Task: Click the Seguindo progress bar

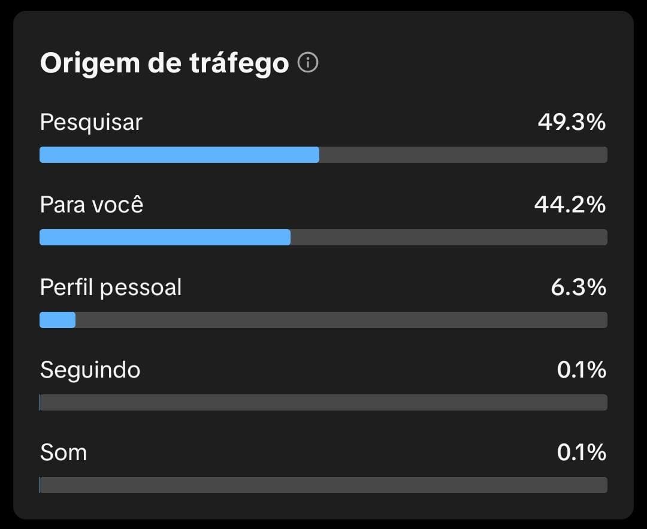Action: [x=323, y=403]
